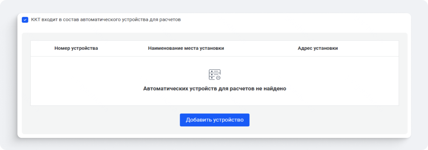Click the label text 'ККТ входит в состав автоматического устройства'

click(106, 20)
